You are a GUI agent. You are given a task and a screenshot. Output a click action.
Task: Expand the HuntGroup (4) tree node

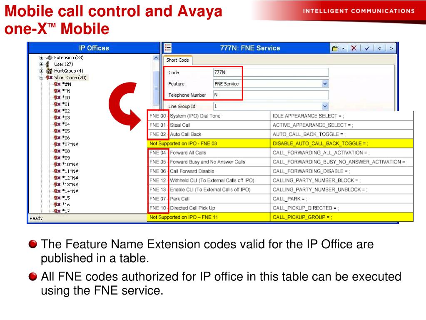coord(41,71)
